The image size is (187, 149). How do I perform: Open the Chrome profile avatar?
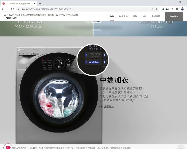(x=182, y=9)
